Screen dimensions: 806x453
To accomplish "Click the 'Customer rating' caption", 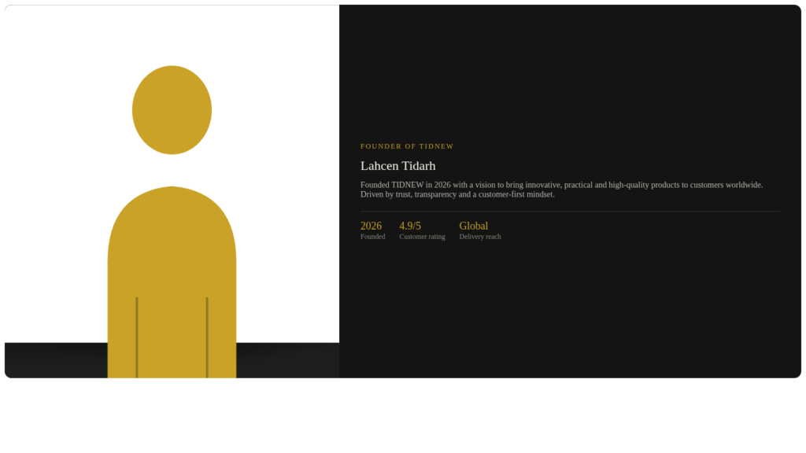I will [x=422, y=237].
